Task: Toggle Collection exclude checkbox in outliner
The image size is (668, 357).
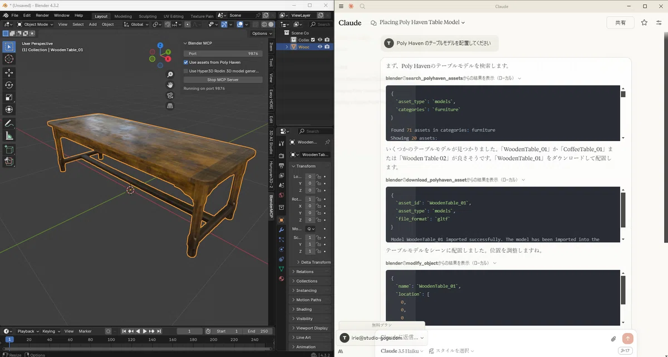Action: [x=313, y=40]
